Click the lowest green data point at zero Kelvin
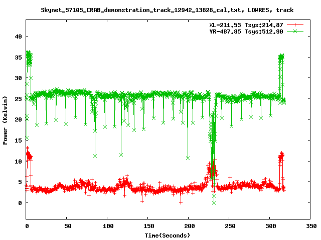This screenshot has width=321, height=240. click(x=214, y=202)
